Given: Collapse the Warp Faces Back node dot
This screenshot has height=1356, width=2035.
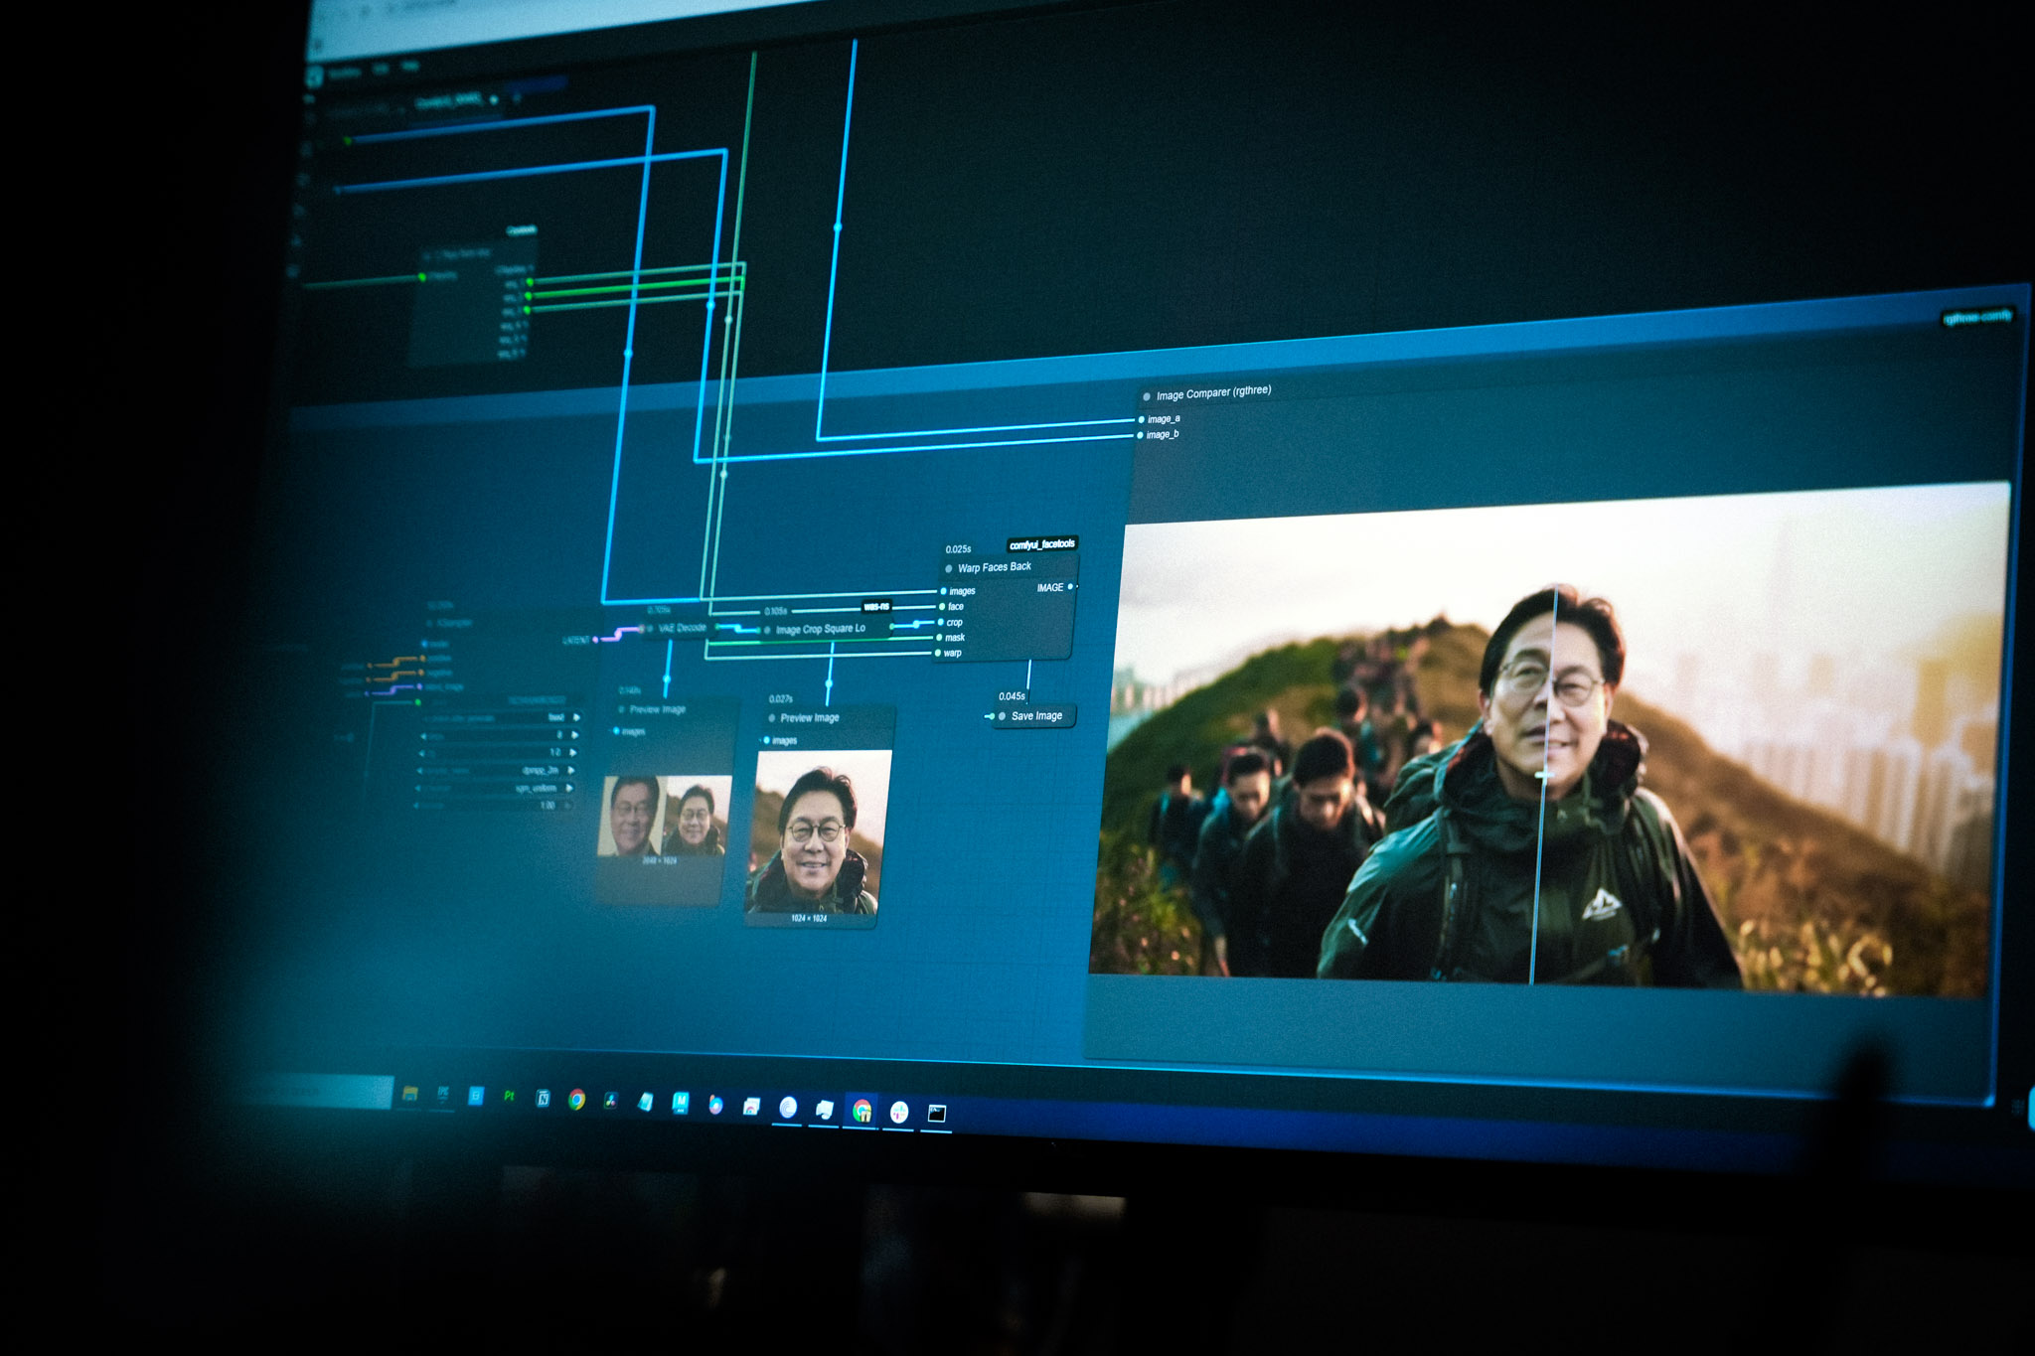Looking at the screenshot, I should click(x=948, y=569).
